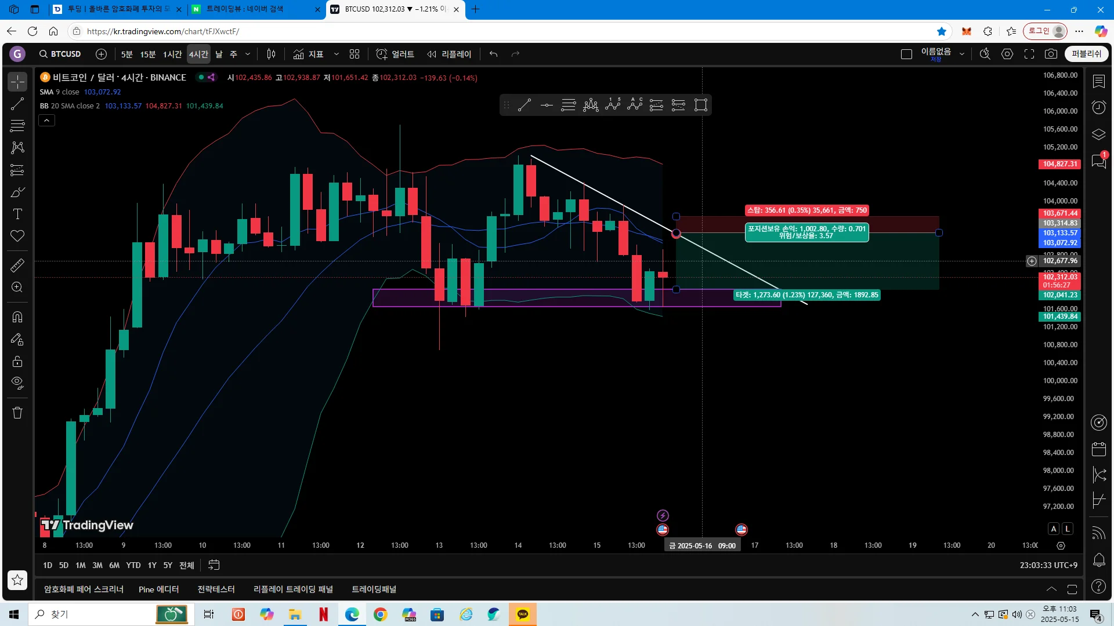1114x626 pixels.
Task: Open the Replay button in top toolbar
Action: 449,54
